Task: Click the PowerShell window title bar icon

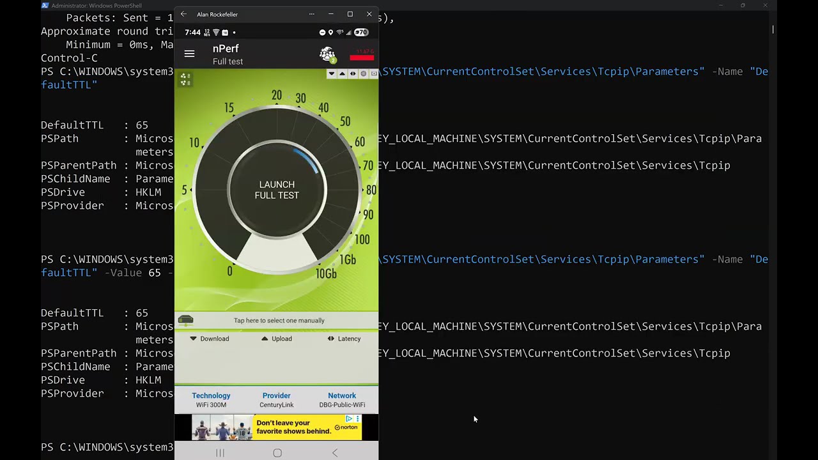Action: [45, 6]
